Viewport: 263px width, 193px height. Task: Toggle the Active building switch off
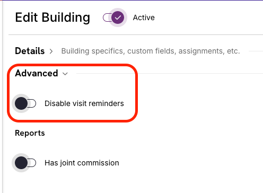click(x=113, y=17)
